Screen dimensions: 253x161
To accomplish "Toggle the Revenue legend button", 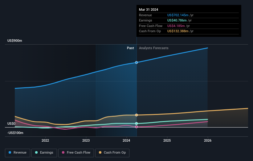I will point(18,153).
